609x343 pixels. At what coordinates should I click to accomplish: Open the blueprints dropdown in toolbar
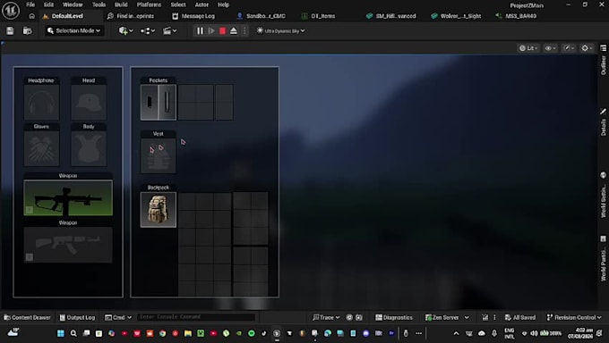coord(148,30)
